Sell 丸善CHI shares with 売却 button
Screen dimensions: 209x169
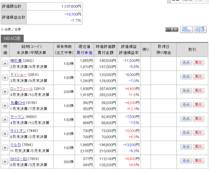(x=186, y=105)
